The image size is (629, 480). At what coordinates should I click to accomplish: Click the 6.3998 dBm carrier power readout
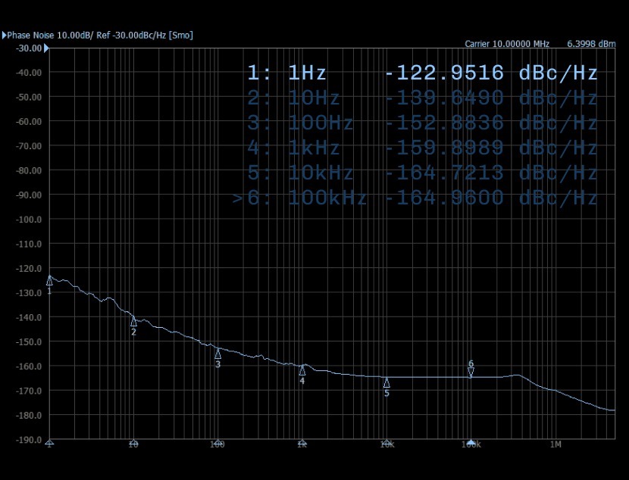[x=591, y=44]
